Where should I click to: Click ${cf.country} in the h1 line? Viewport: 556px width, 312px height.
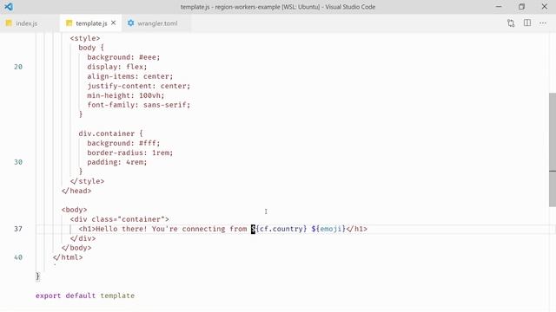pos(279,229)
